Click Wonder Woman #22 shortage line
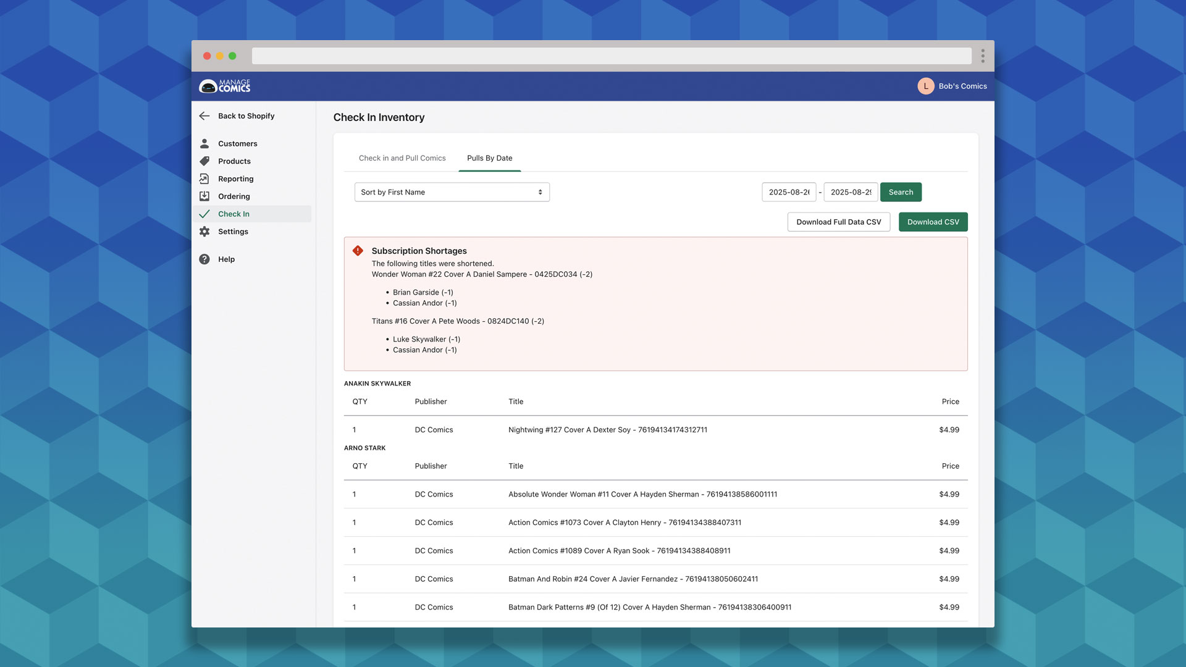 click(482, 275)
